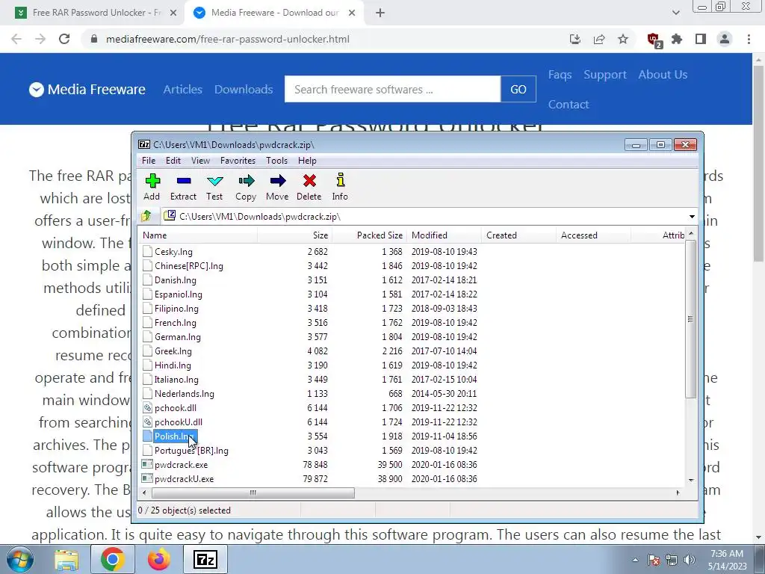The image size is (765, 574).
Task: Open the Support link
Action: (x=605, y=75)
